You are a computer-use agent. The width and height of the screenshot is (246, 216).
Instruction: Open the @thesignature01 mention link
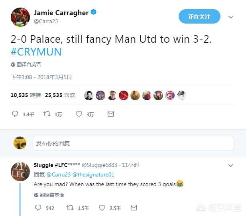94,174
